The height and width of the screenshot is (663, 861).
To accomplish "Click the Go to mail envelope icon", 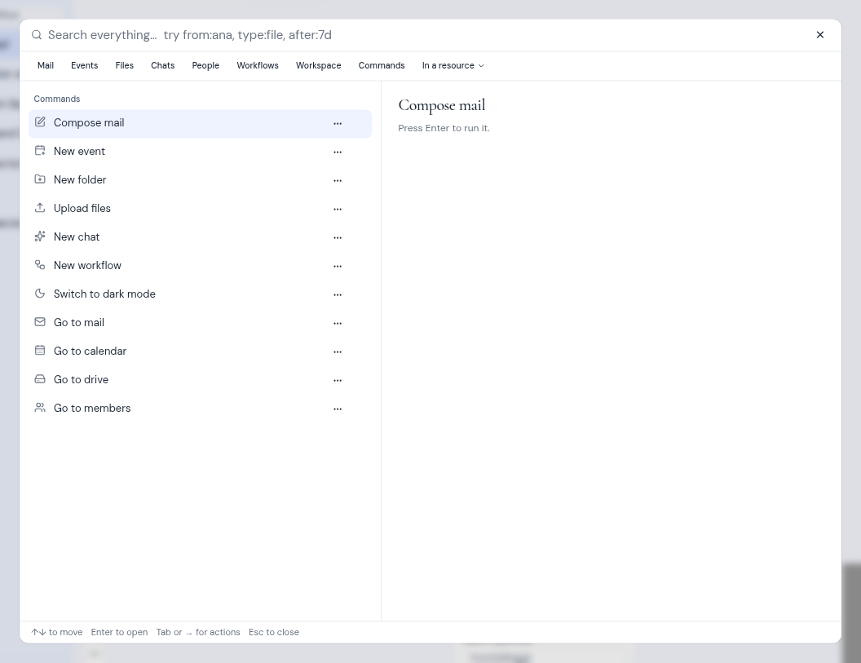I will pos(40,322).
